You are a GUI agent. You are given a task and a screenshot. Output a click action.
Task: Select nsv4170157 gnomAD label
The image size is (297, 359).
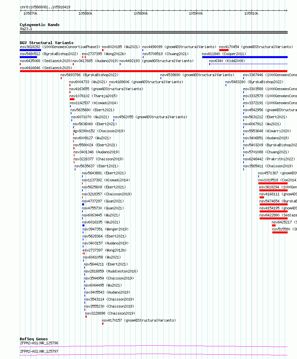[x=139, y=320]
